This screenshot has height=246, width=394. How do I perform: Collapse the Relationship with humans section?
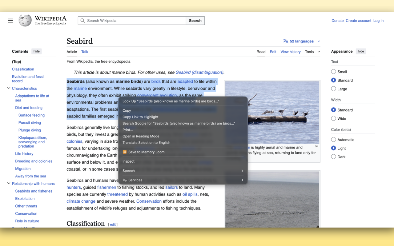click(9, 184)
